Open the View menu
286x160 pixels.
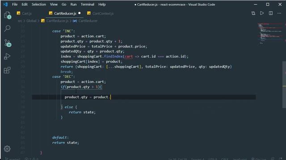point(54,4)
